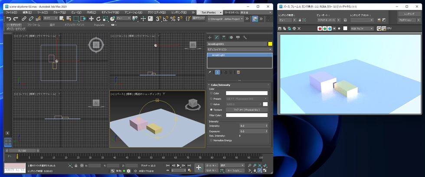
Task: Toggle monochrome display in render window
Action: 339,29
